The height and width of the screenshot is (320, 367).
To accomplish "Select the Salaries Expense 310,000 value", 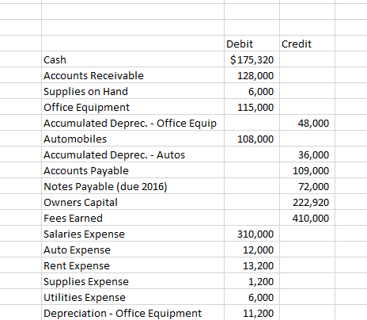I will 252,234.
